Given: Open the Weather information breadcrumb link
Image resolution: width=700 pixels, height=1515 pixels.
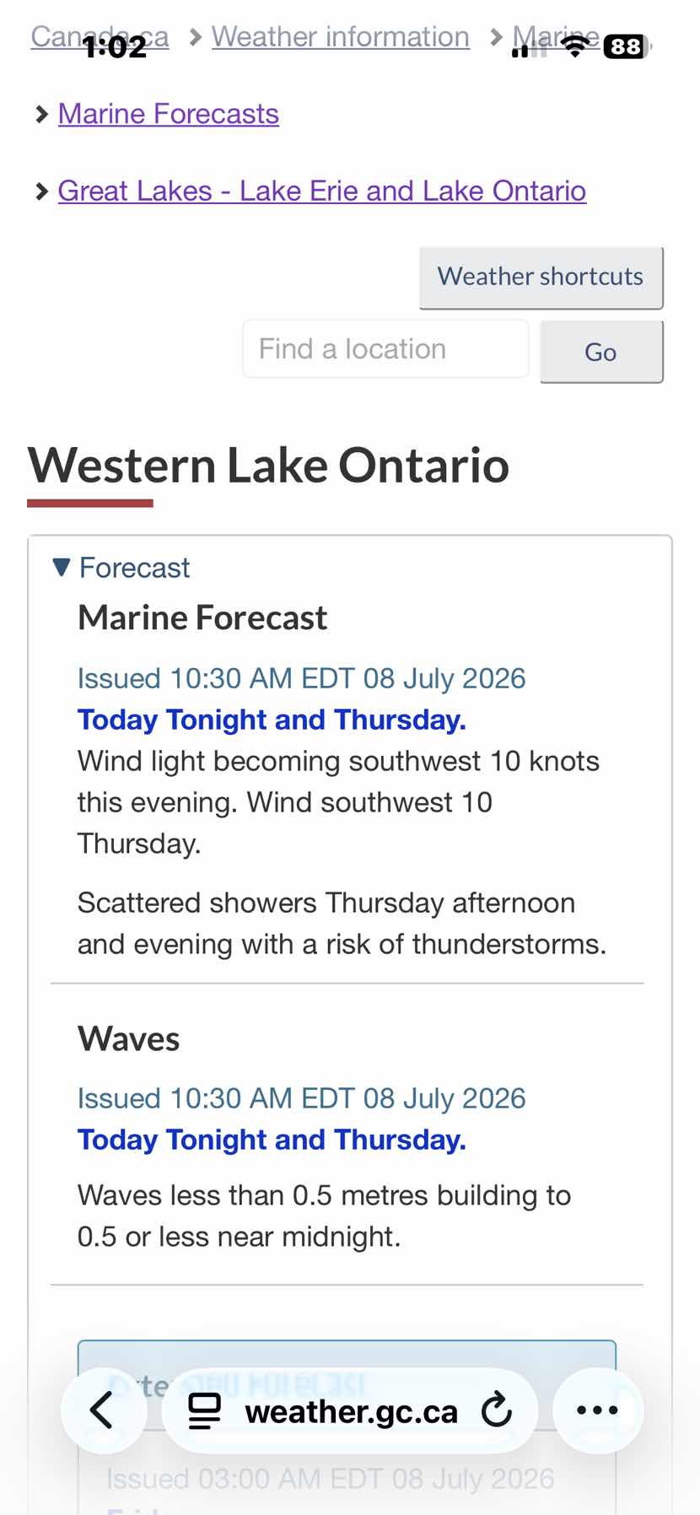Looking at the screenshot, I should (x=341, y=36).
